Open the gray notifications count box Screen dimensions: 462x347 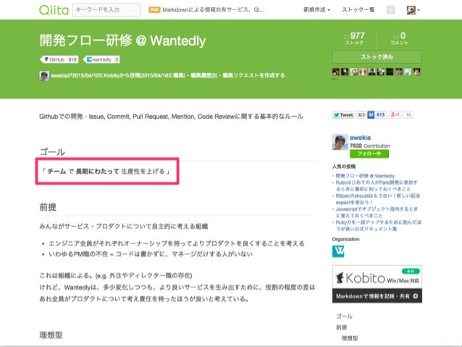coord(391,9)
